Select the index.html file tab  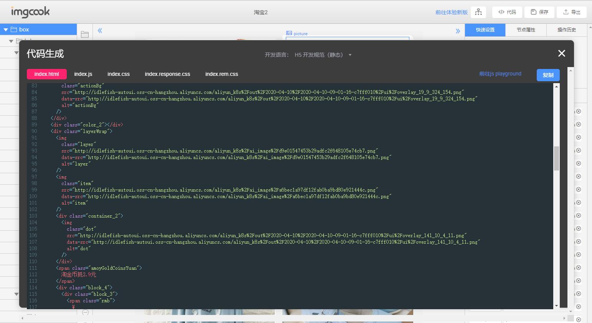click(47, 74)
